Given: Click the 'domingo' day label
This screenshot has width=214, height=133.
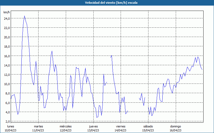Looking at the screenshot, I should tap(175, 126).
